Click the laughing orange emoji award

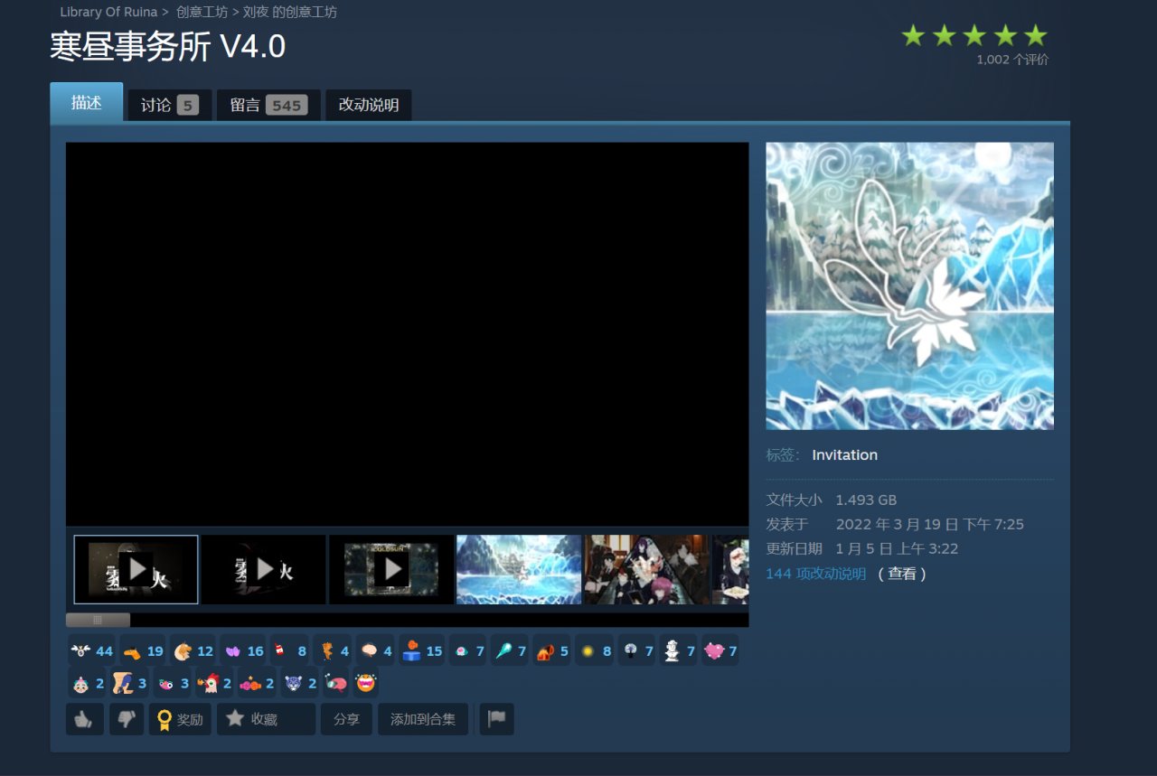(366, 683)
